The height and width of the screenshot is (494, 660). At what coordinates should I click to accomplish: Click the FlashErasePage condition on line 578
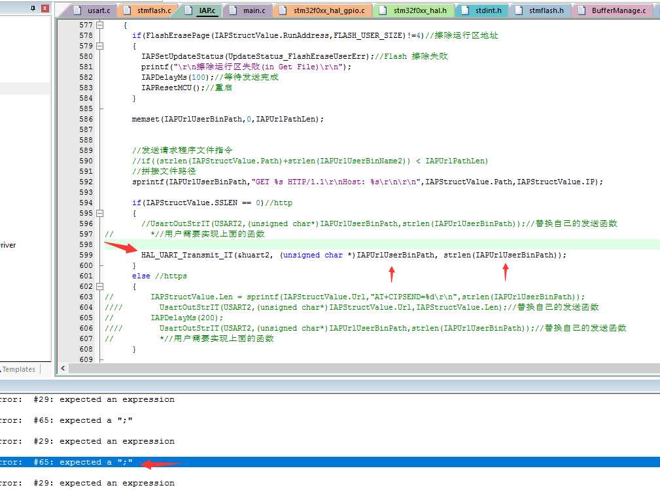click(x=278, y=35)
